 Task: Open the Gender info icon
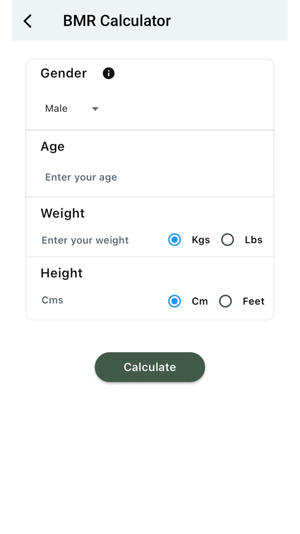pos(108,73)
